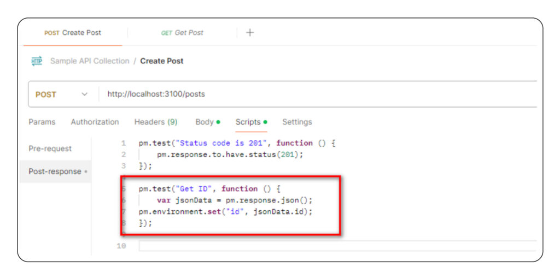560x279 pixels.
Task: Open the Params tab
Action: coord(42,122)
